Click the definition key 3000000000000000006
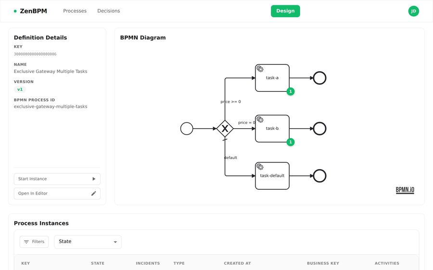Screen dimensions: 433x270 point(35,54)
